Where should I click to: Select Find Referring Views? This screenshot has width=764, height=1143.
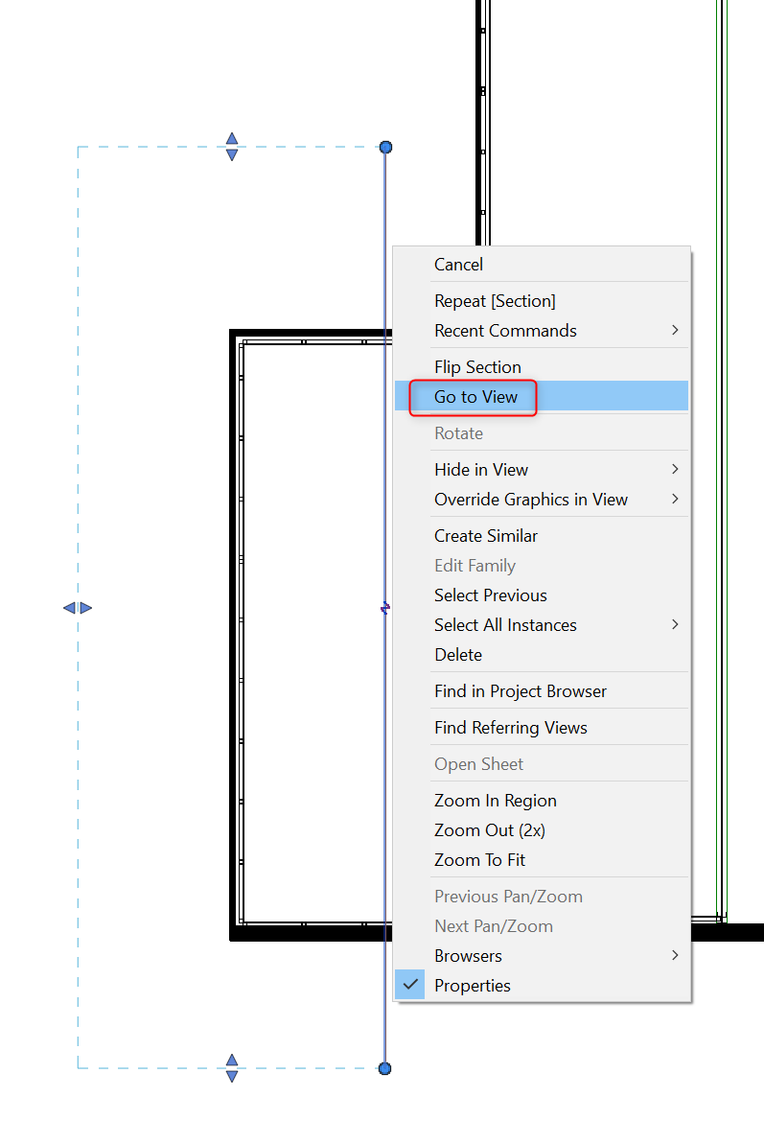coord(541,728)
